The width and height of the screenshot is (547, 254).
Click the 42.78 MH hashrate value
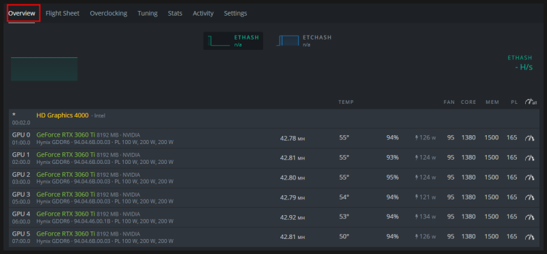pyautogui.click(x=293, y=139)
